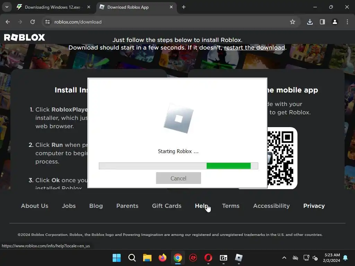Go forward with the forward arrow

coord(20,22)
